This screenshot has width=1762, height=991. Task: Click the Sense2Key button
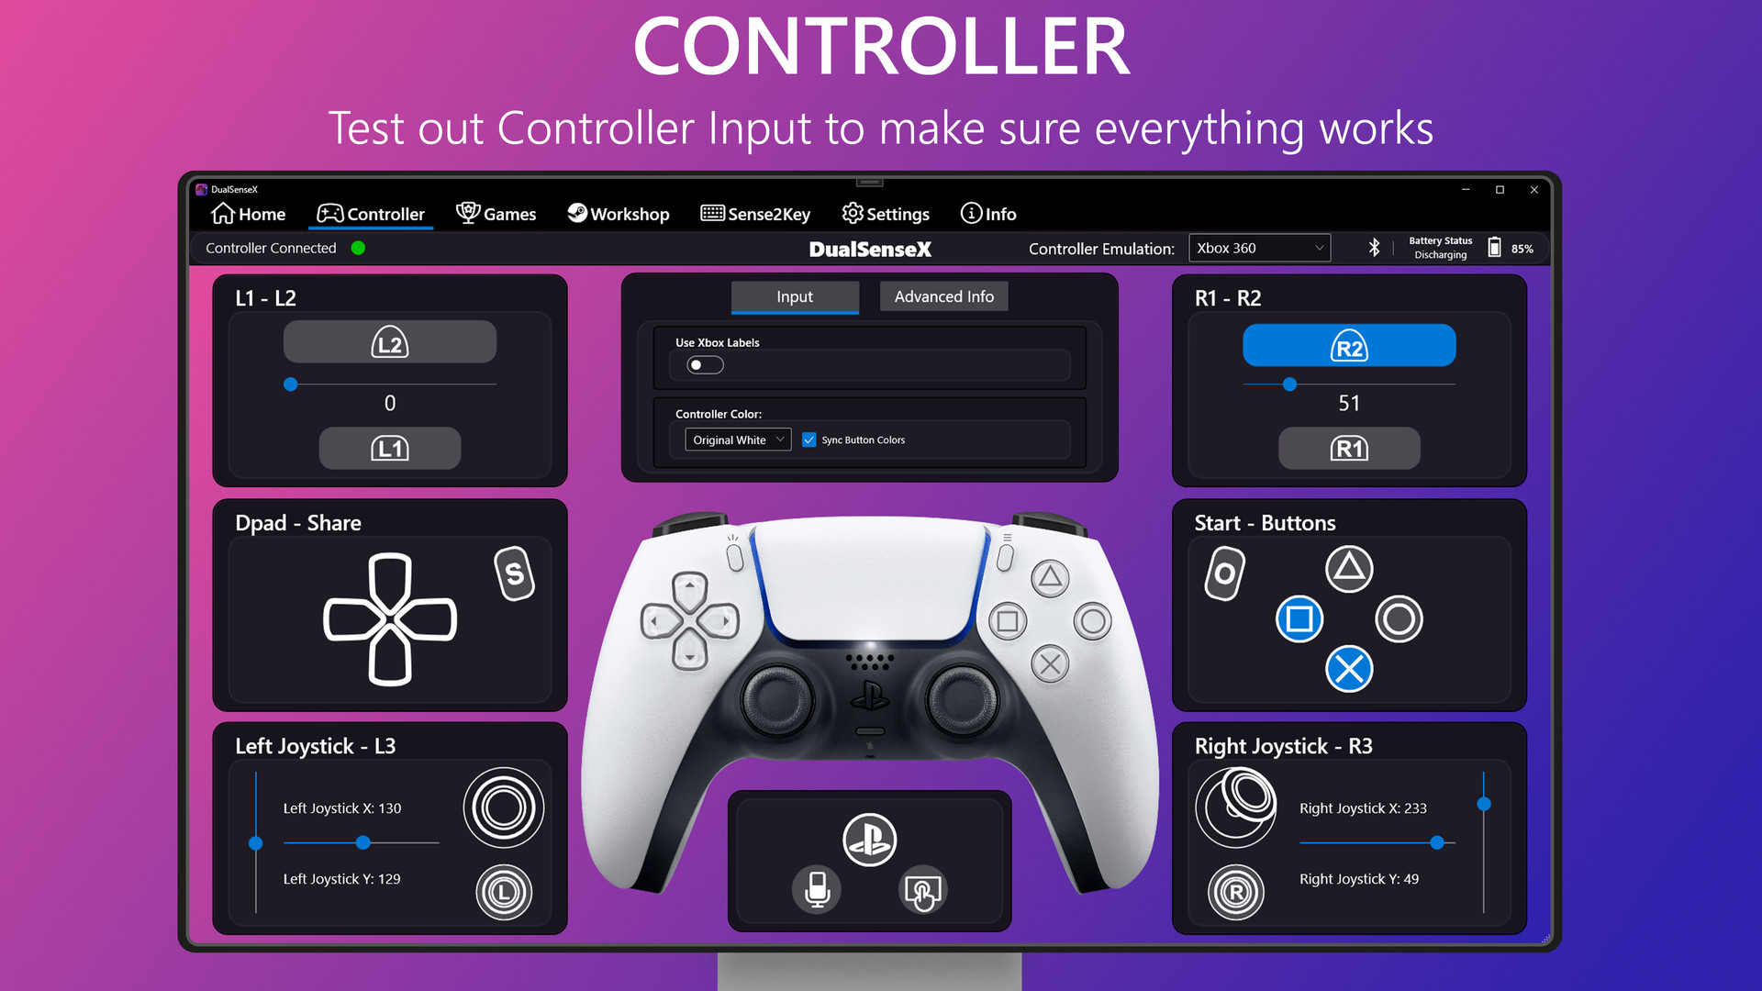755,214
